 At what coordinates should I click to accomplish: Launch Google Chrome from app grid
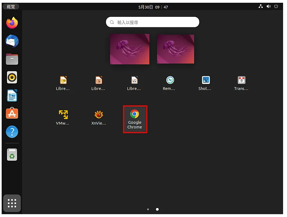[x=135, y=119]
